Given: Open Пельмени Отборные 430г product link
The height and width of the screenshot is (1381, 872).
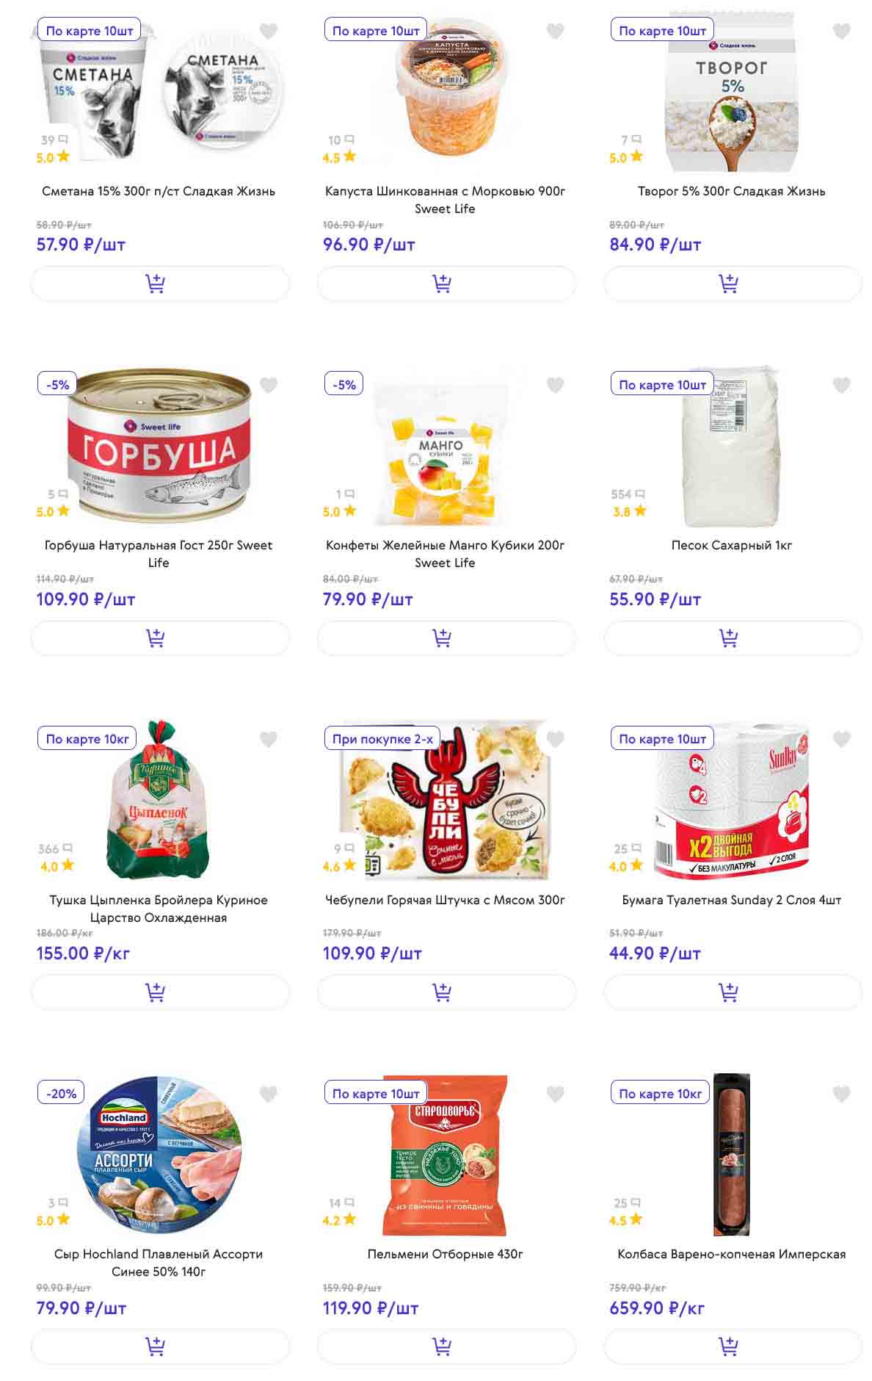Looking at the screenshot, I should 445,1254.
